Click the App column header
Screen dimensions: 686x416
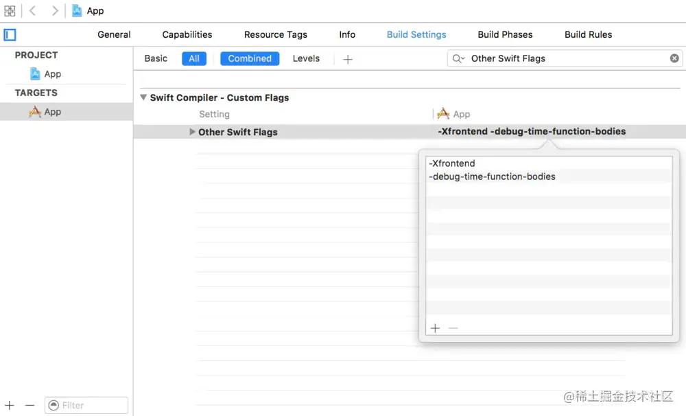pos(453,114)
